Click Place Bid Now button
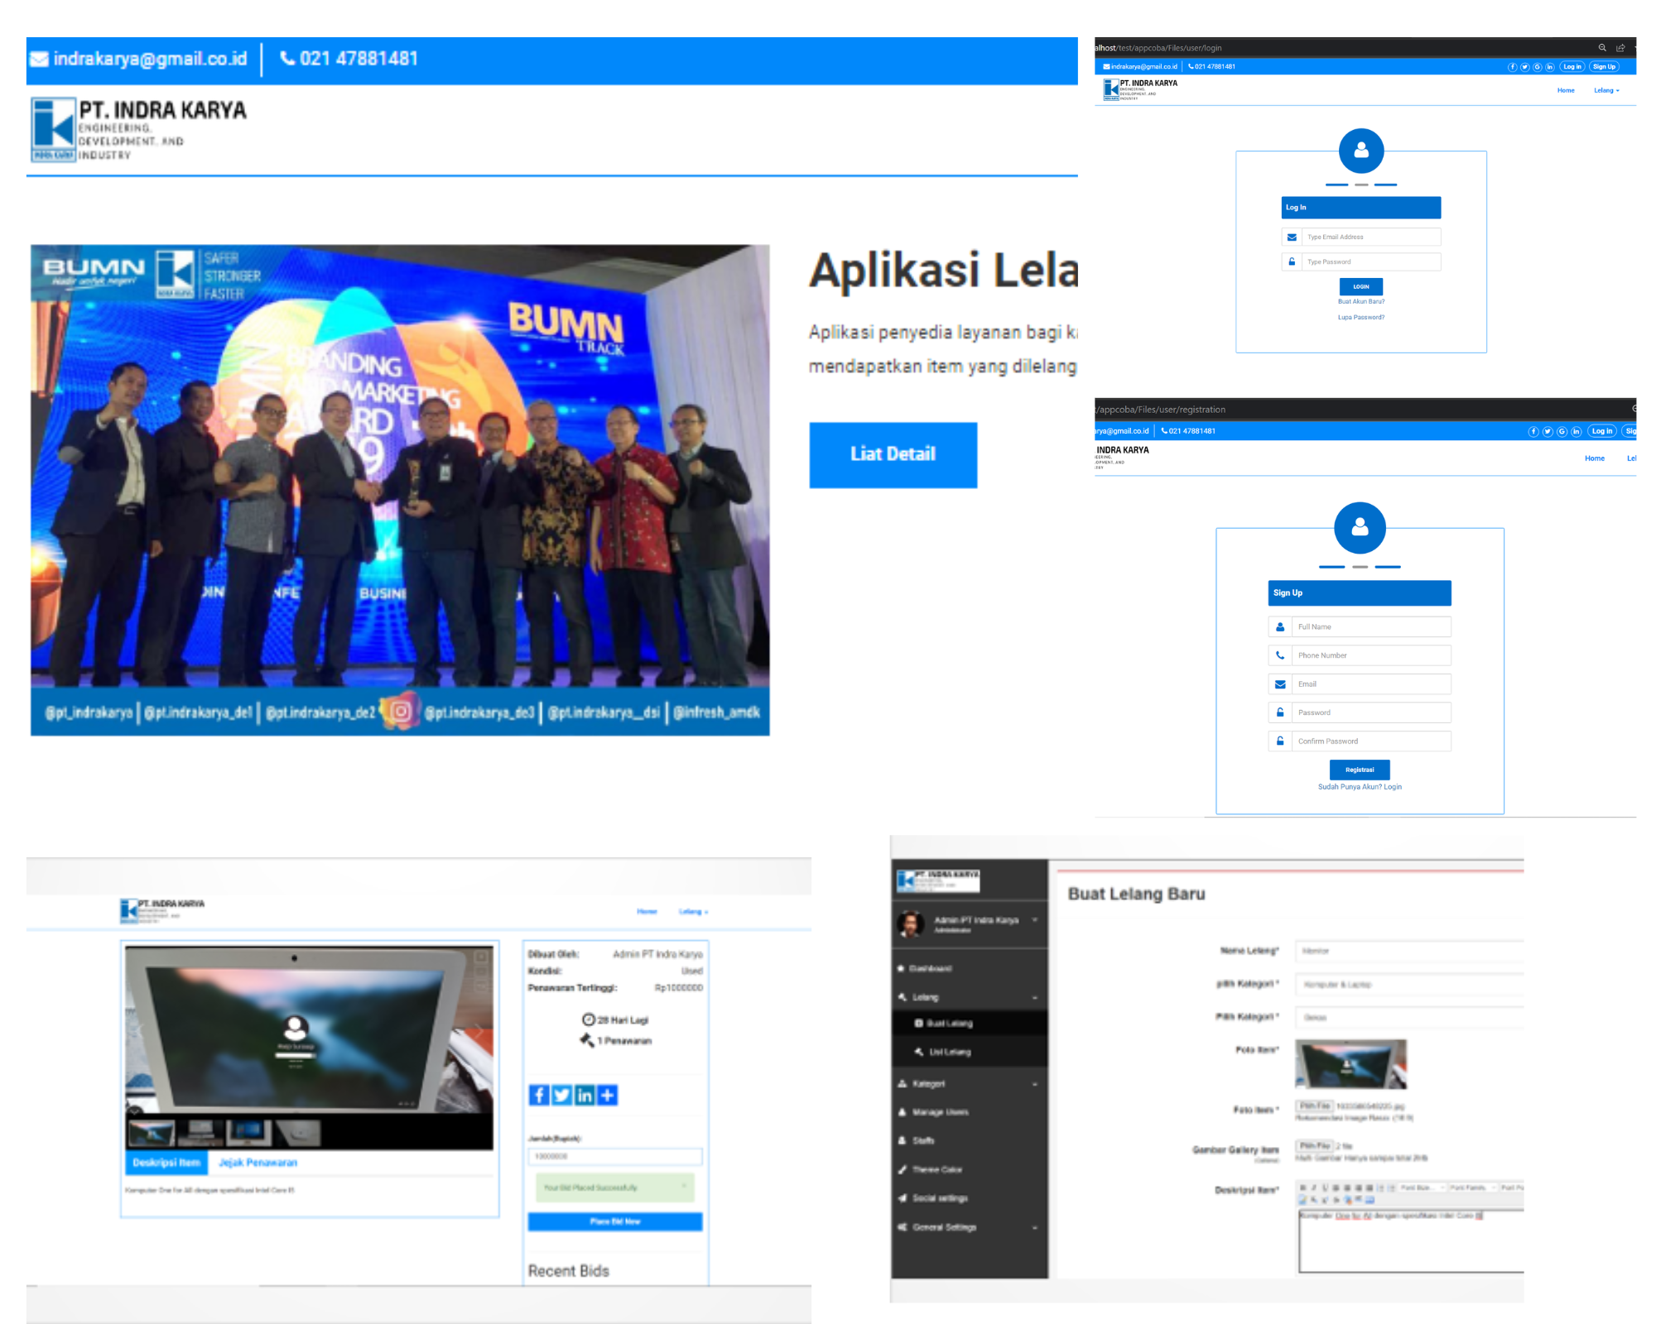The width and height of the screenshot is (1656, 1324). pos(615,1221)
